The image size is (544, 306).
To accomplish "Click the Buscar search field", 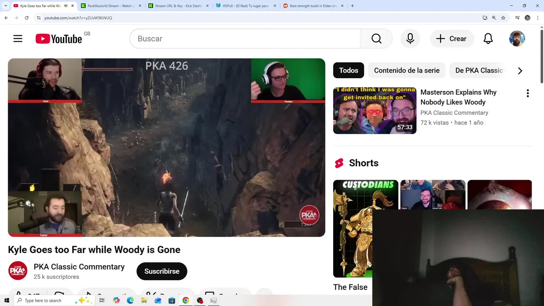I will (x=245, y=39).
